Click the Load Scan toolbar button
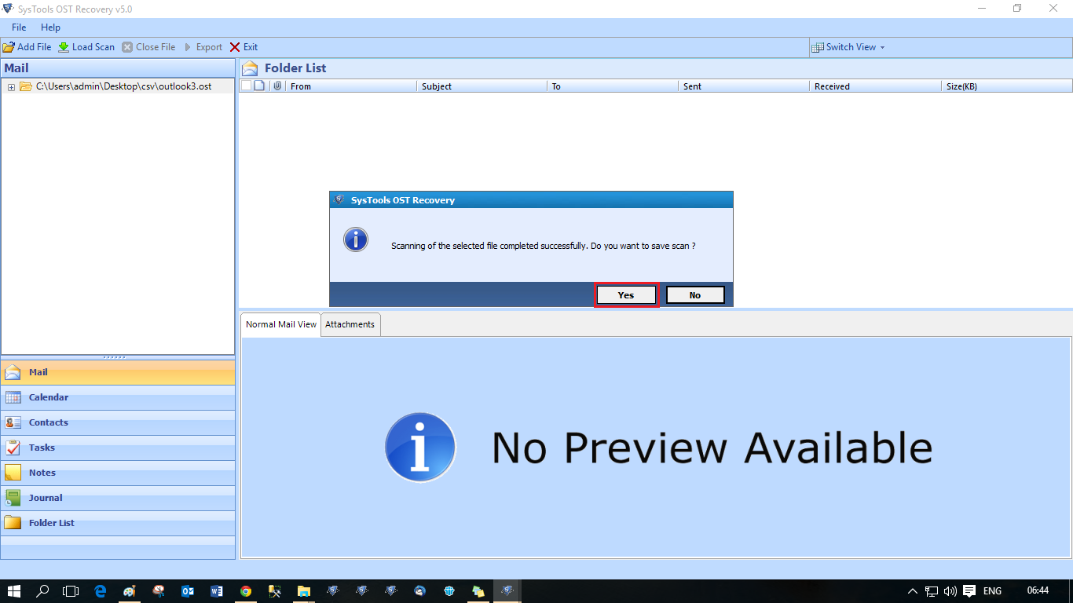Screen dimensions: 1073x603 point(86,47)
